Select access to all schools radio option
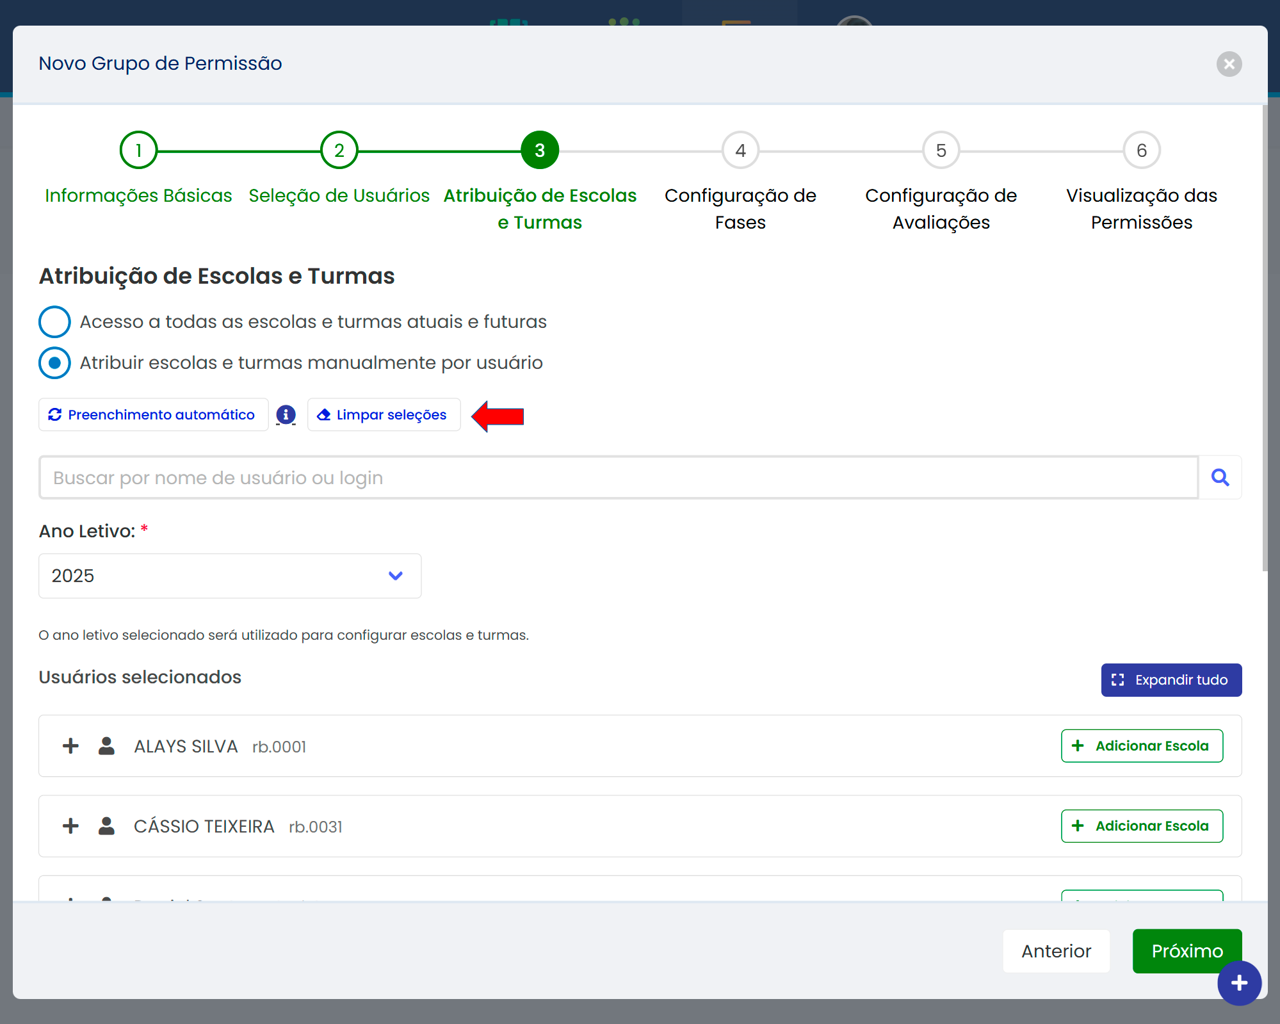1280x1024 pixels. click(55, 322)
